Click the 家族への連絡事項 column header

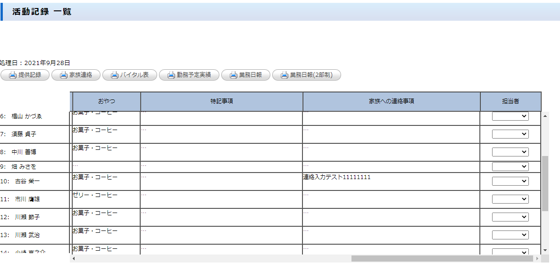click(391, 101)
